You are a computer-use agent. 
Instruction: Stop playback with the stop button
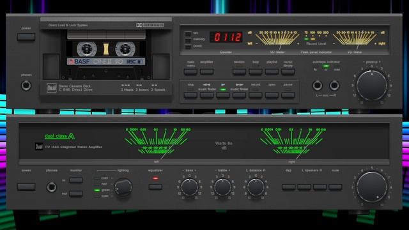coord(190,95)
